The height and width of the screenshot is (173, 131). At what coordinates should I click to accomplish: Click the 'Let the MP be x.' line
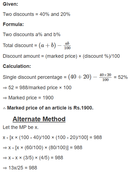[21, 127]
